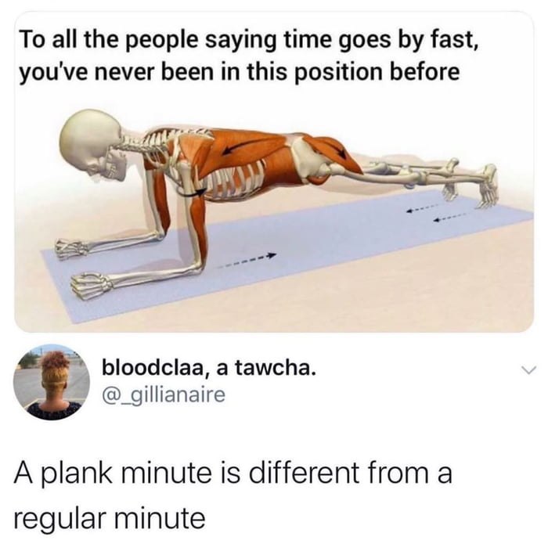Click the right-pointing dashed arrow on the mat
This screenshot has height=544, width=548.
click(x=247, y=261)
